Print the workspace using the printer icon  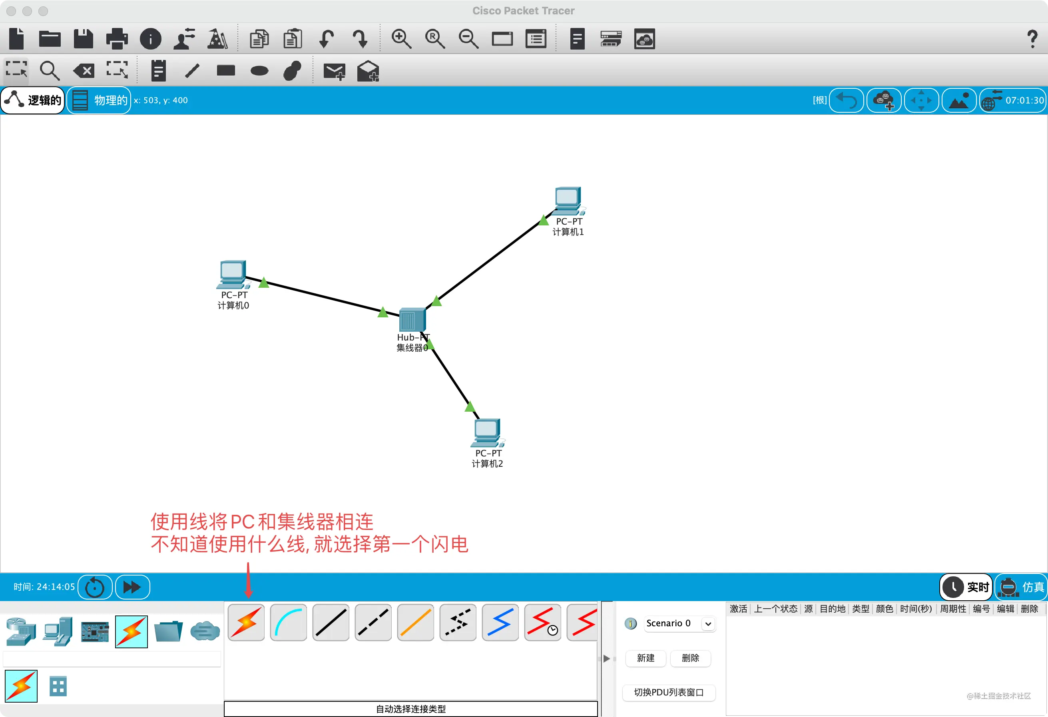click(x=117, y=39)
